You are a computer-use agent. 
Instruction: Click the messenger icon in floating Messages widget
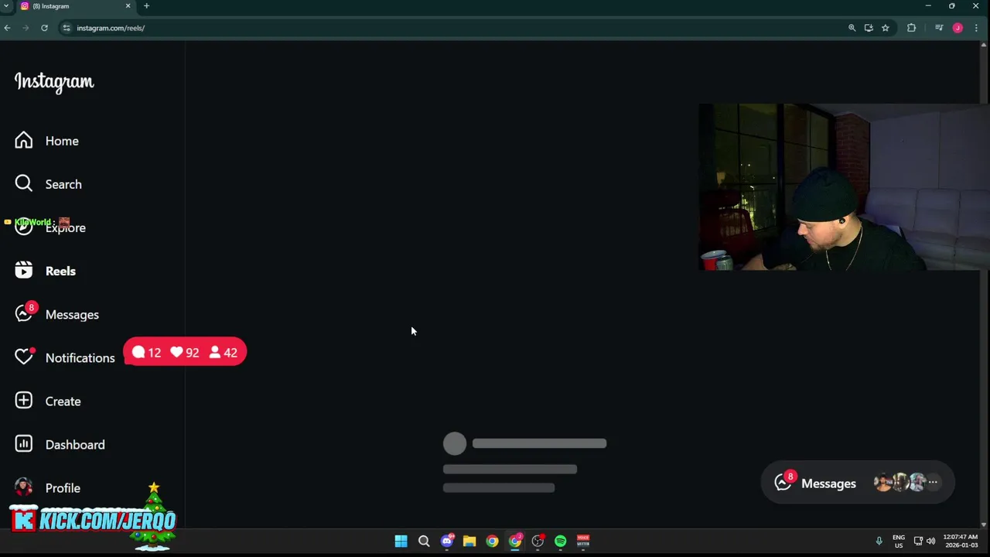click(783, 482)
